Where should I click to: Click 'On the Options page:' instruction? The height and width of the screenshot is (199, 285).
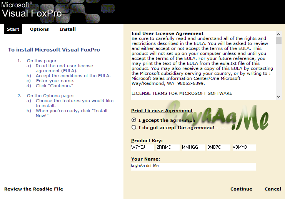coord(50,96)
